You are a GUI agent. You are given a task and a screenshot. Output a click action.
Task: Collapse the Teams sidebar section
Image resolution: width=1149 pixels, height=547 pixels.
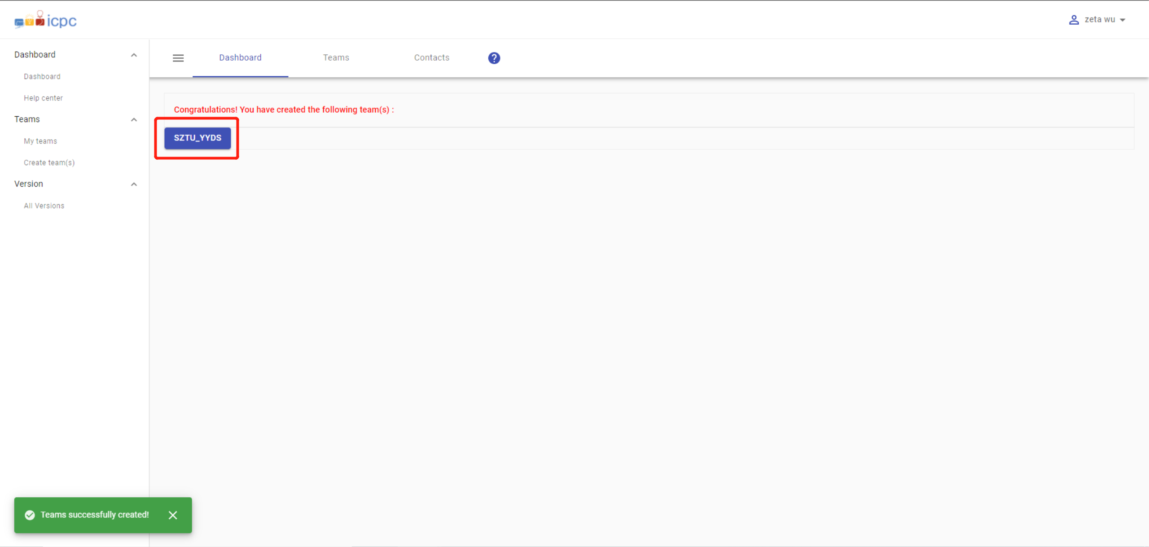click(134, 119)
